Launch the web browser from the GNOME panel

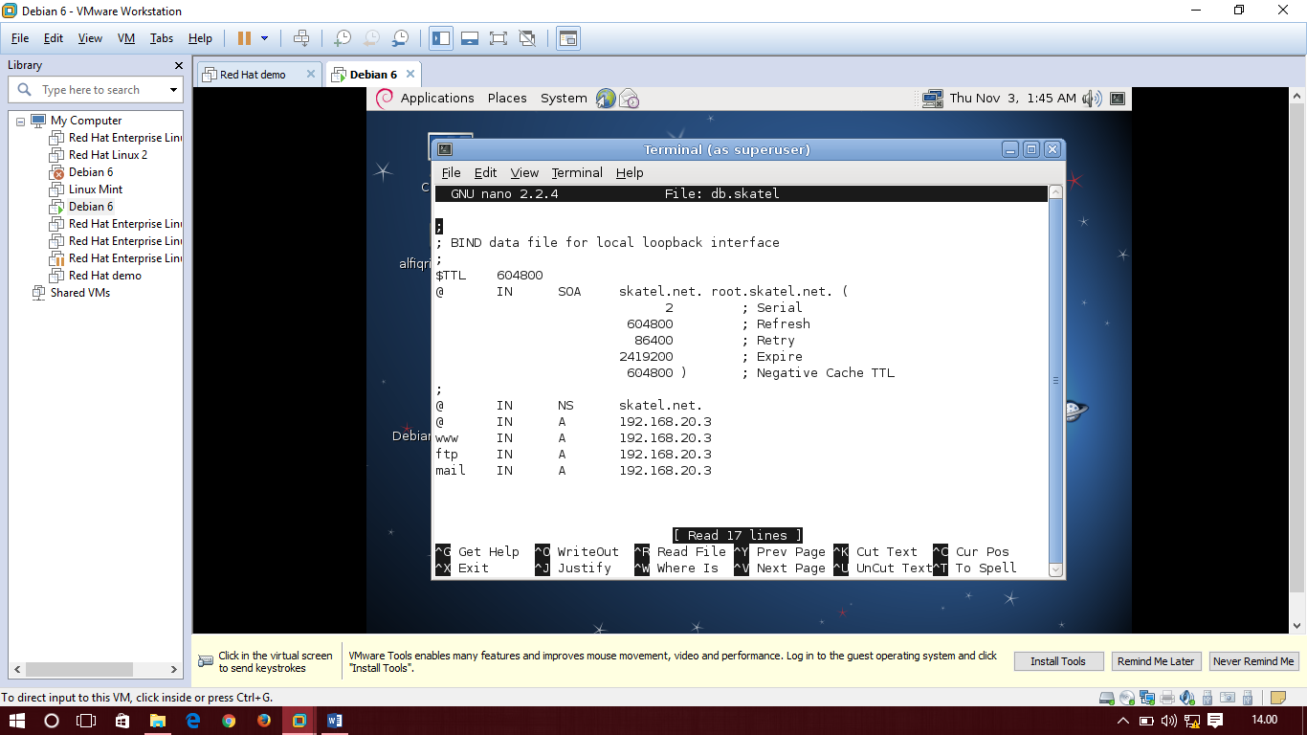pyautogui.click(x=606, y=98)
